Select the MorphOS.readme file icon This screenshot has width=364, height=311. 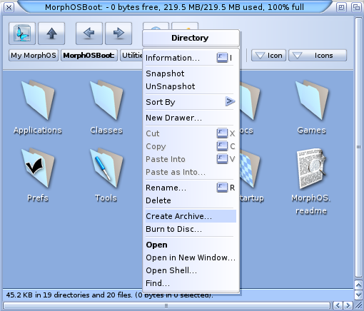(x=312, y=168)
